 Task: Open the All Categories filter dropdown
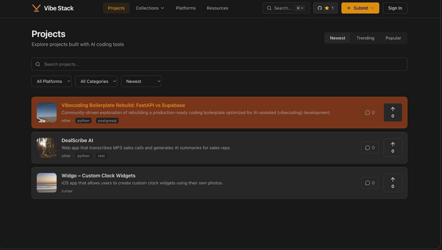(96, 81)
